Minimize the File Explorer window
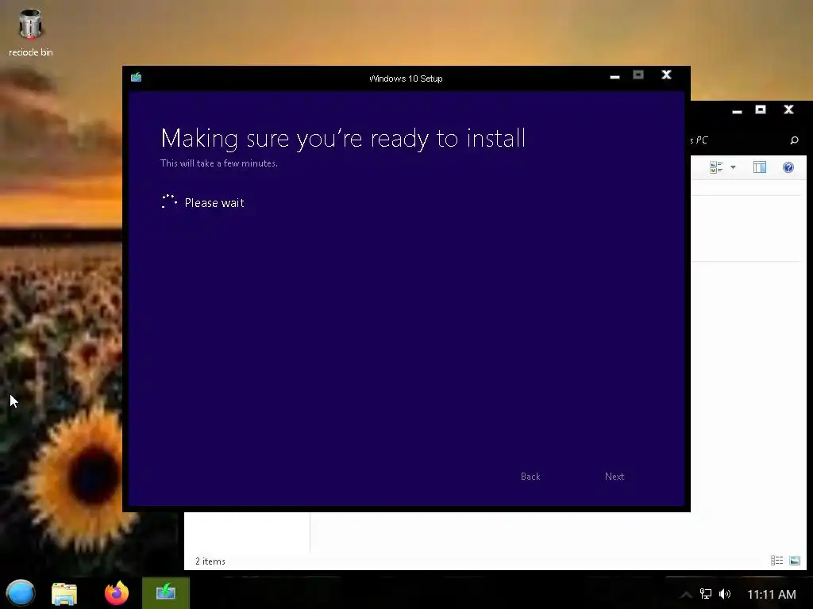Image resolution: width=813 pixels, height=609 pixels. click(737, 110)
